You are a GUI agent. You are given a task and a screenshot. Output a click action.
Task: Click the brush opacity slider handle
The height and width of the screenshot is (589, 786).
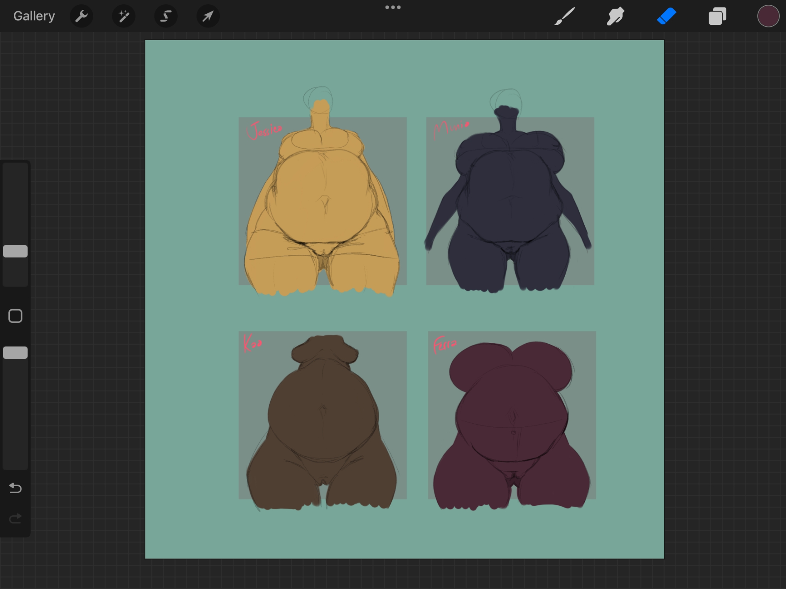(x=15, y=353)
